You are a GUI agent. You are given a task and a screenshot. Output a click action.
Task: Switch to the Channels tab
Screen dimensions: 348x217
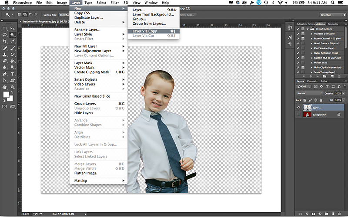pyautogui.click(x=312, y=81)
